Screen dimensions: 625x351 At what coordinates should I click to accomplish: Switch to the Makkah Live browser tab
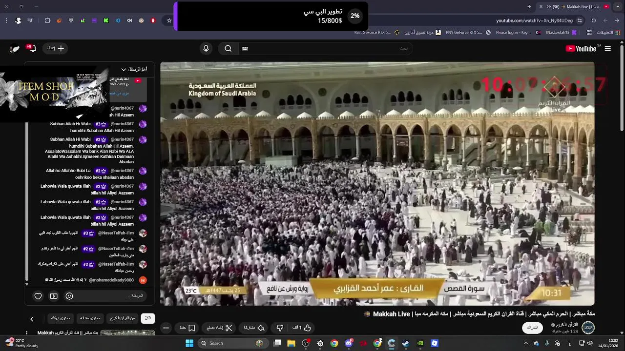pos(574,7)
